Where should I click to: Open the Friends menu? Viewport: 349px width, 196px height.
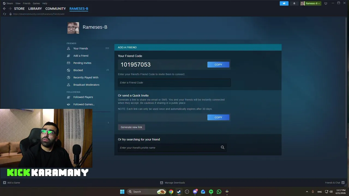tap(27, 3)
